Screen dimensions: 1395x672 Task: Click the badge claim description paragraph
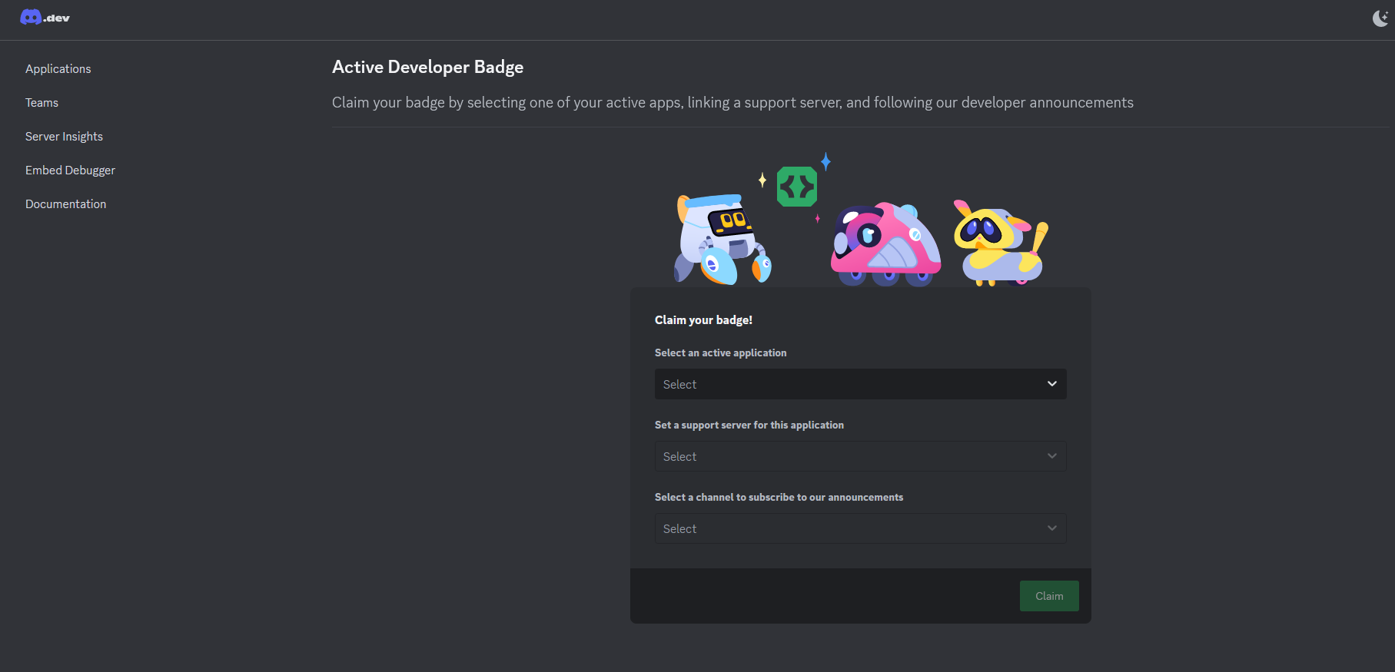[x=732, y=103]
